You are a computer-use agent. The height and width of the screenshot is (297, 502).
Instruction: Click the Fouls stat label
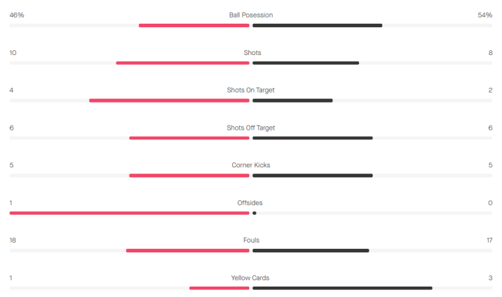[251, 241]
